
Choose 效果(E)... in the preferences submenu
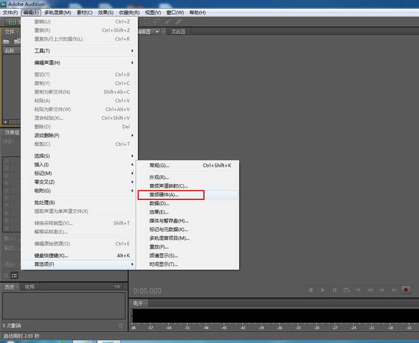[187, 212]
